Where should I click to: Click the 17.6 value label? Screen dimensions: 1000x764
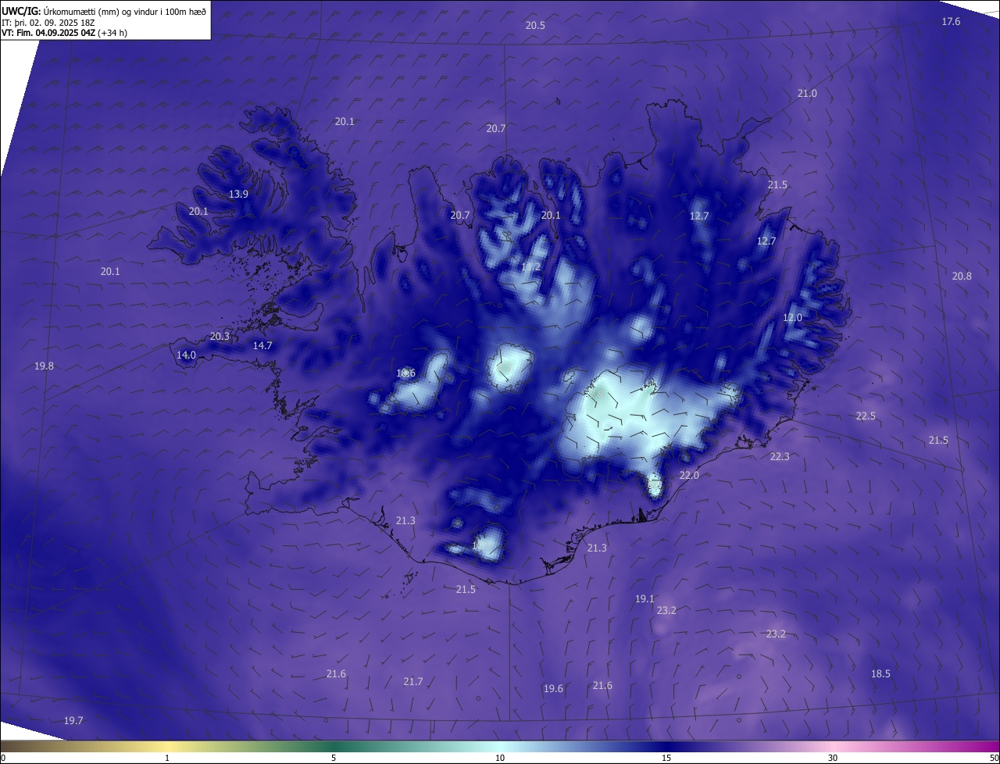(951, 22)
